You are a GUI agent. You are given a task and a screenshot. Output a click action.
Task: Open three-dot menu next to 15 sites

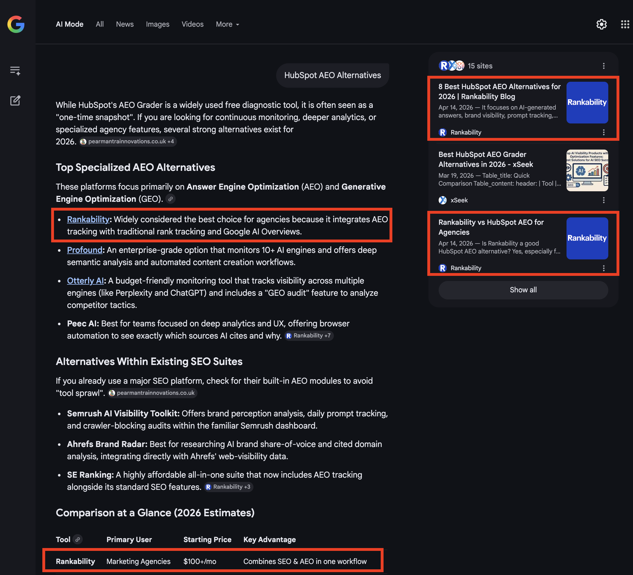(x=603, y=66)
